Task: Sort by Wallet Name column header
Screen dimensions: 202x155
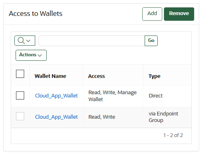Action: click(50, 76)
